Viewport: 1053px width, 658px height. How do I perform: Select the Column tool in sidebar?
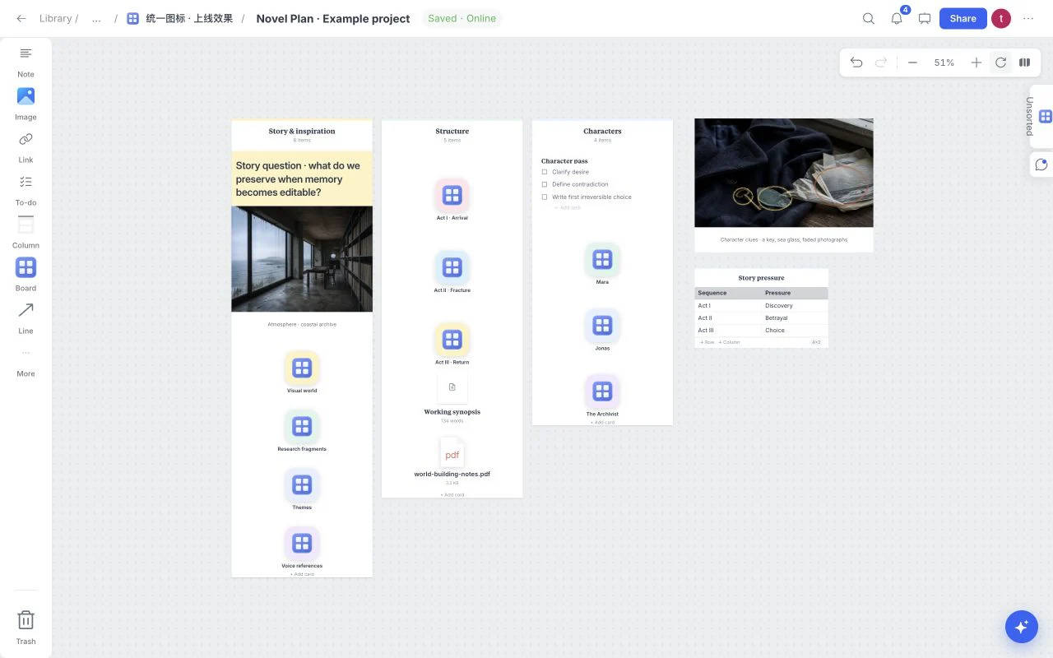[26, 233]
